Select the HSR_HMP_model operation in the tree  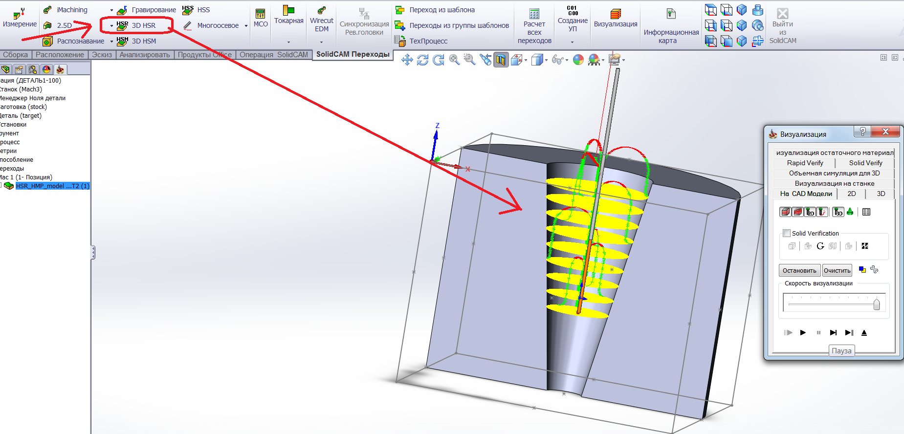point(52,186)
